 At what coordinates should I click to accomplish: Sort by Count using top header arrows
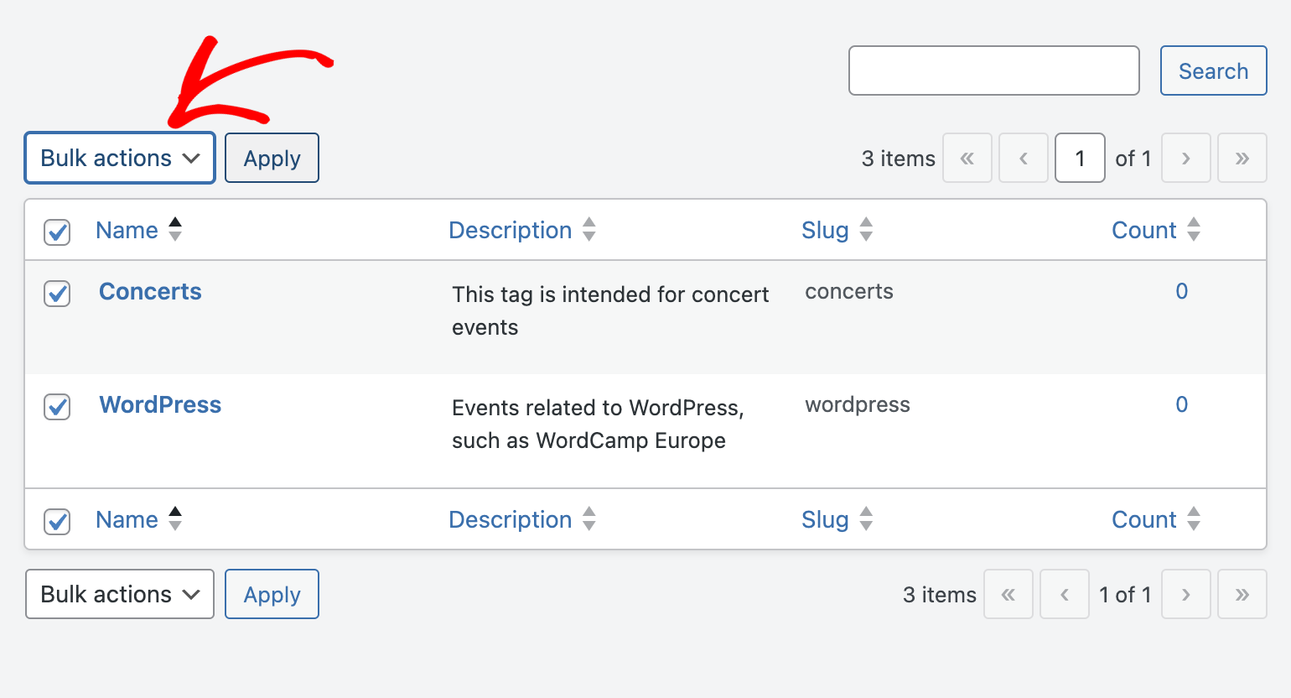click(1194, 229)
